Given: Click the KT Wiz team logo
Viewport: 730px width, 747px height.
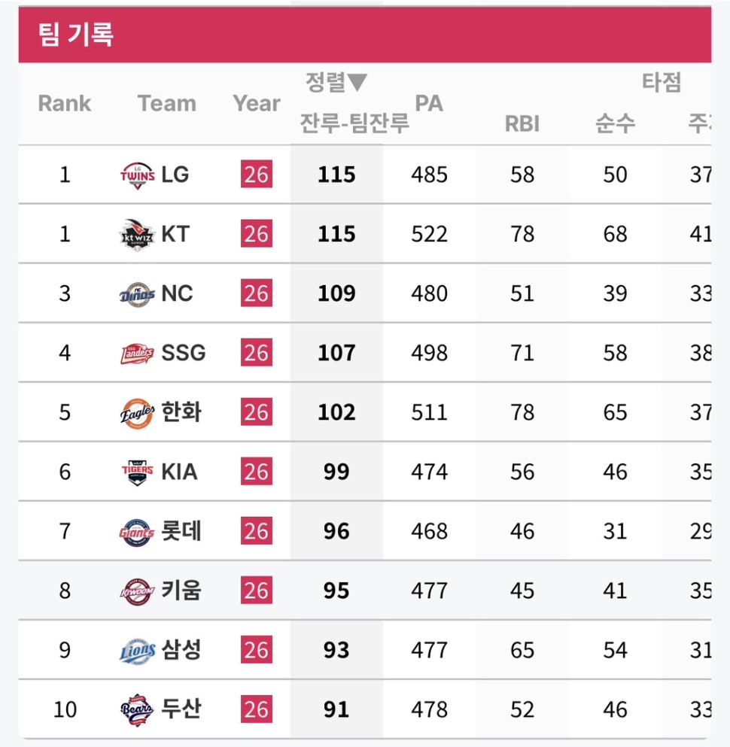Looking at the screenshot, I should click(x=138, y=234).
